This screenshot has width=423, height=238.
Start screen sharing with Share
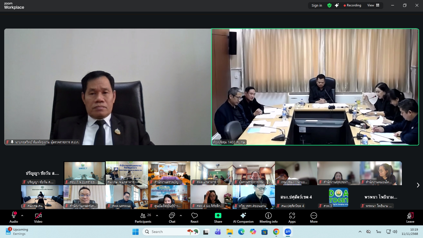tap(218, 217)
